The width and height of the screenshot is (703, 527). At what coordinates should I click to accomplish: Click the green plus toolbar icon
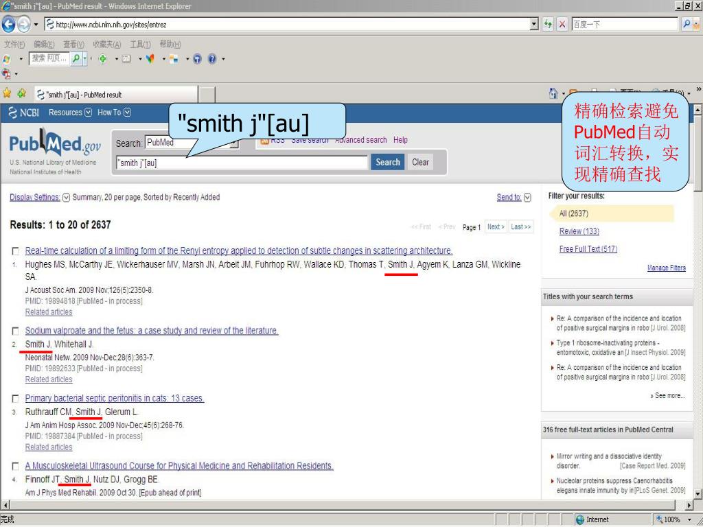tap(103, 59)
